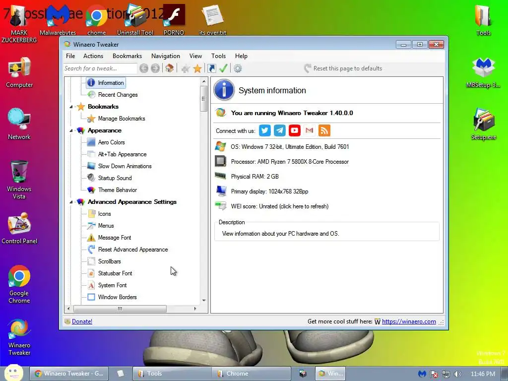
Task: Open the Navigation menu
Action: click(166, 56)
